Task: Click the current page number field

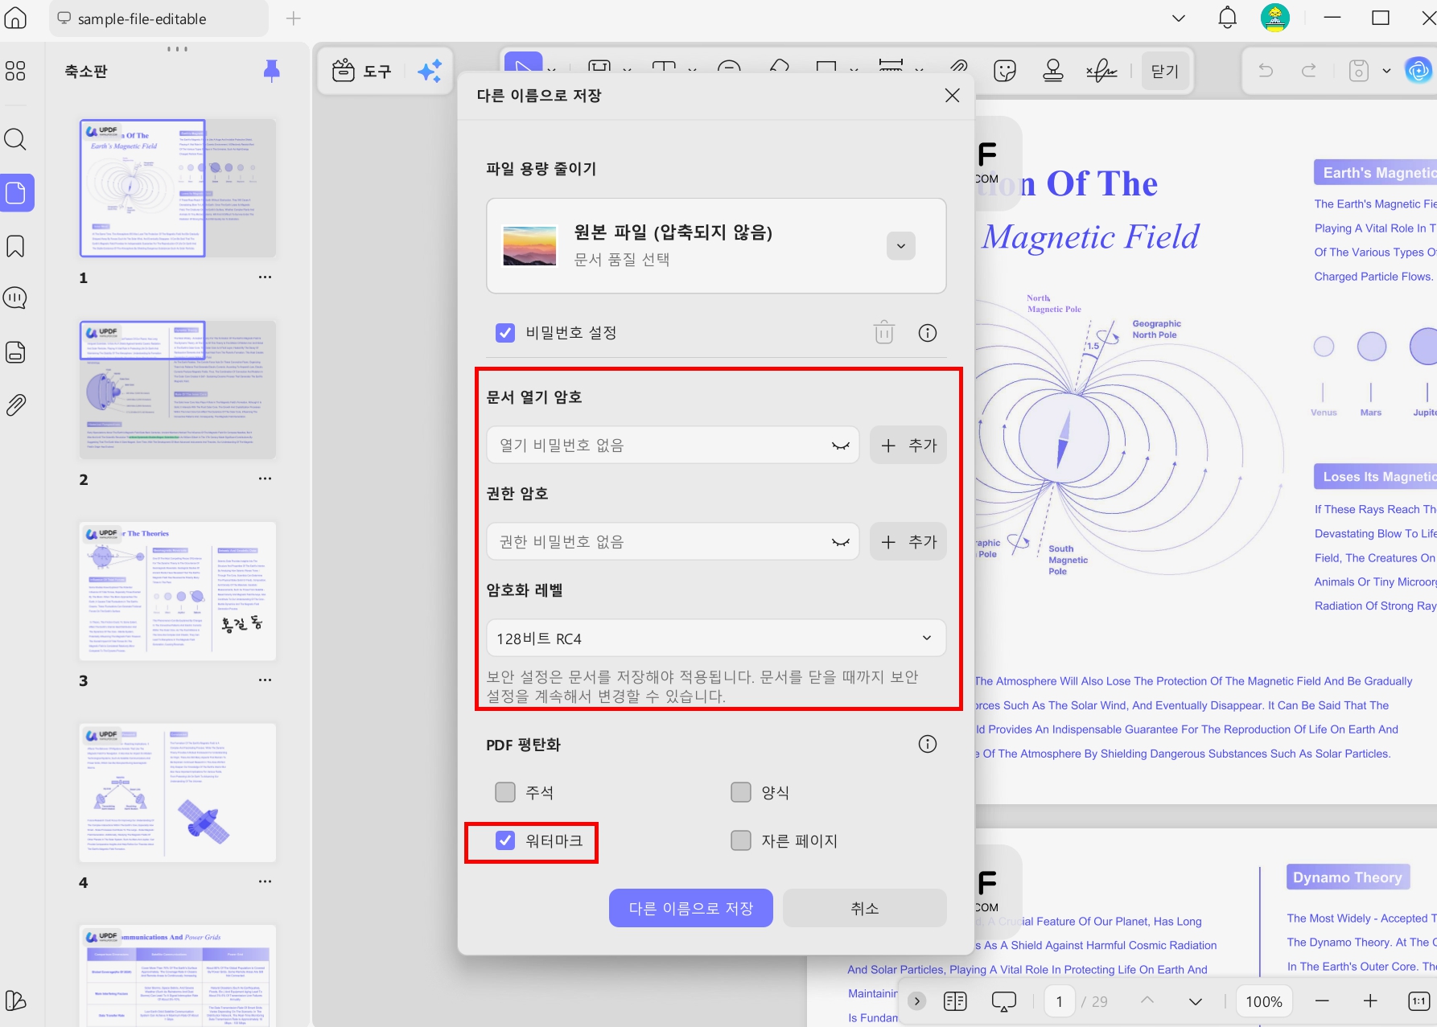Action: (1060, 1001)
